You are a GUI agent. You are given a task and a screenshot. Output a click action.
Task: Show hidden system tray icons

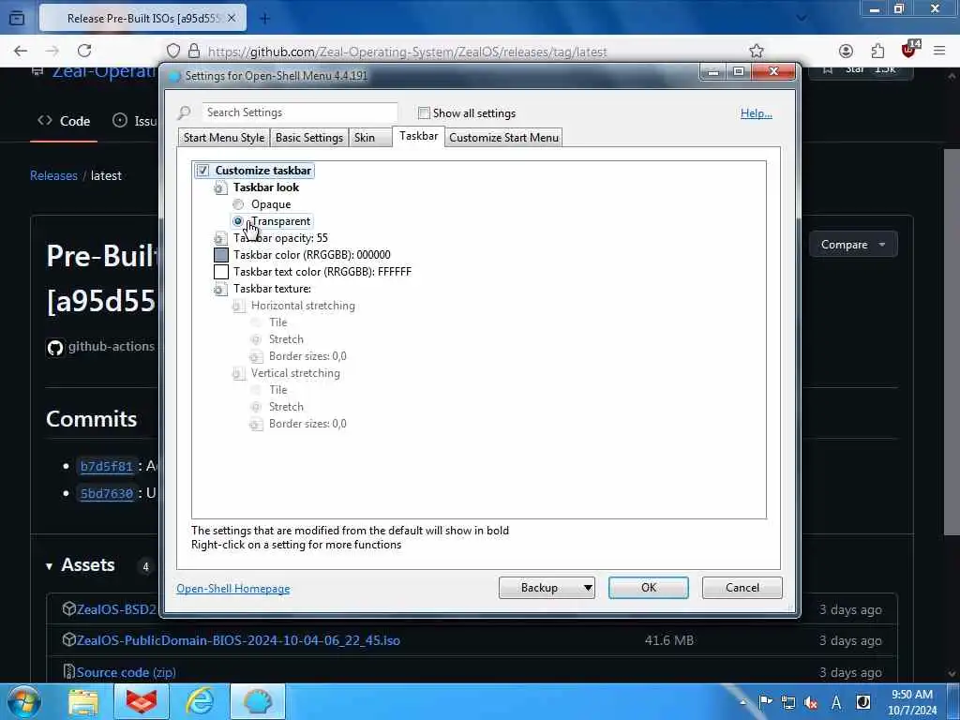742,702
